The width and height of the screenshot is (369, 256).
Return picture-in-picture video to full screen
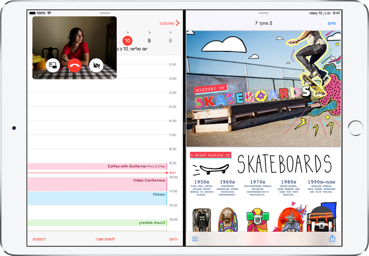coord(53,66)
